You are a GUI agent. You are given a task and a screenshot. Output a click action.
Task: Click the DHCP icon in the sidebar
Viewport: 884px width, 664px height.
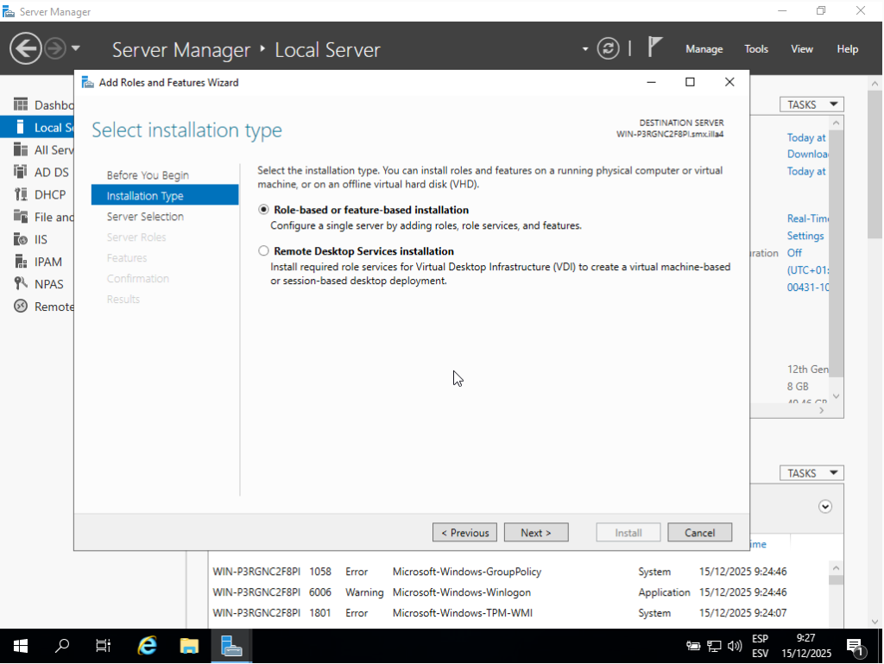tap(21, 194)
